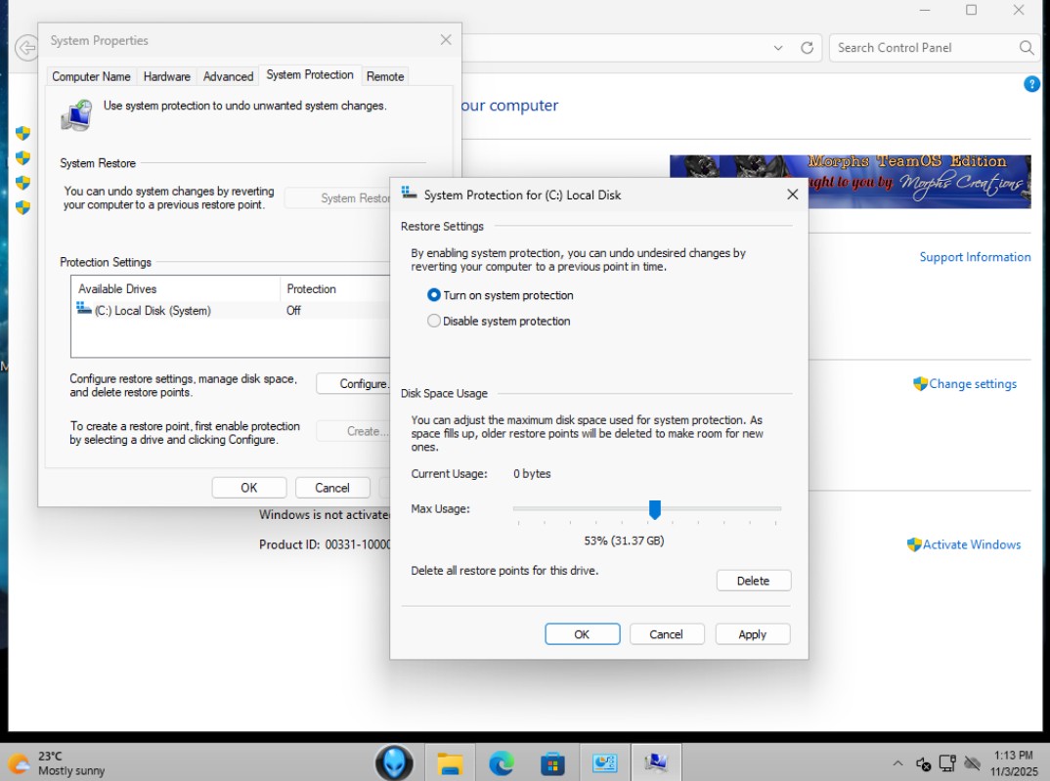Click the bottommost shield icon in left sidebar

tap(22, 207)
